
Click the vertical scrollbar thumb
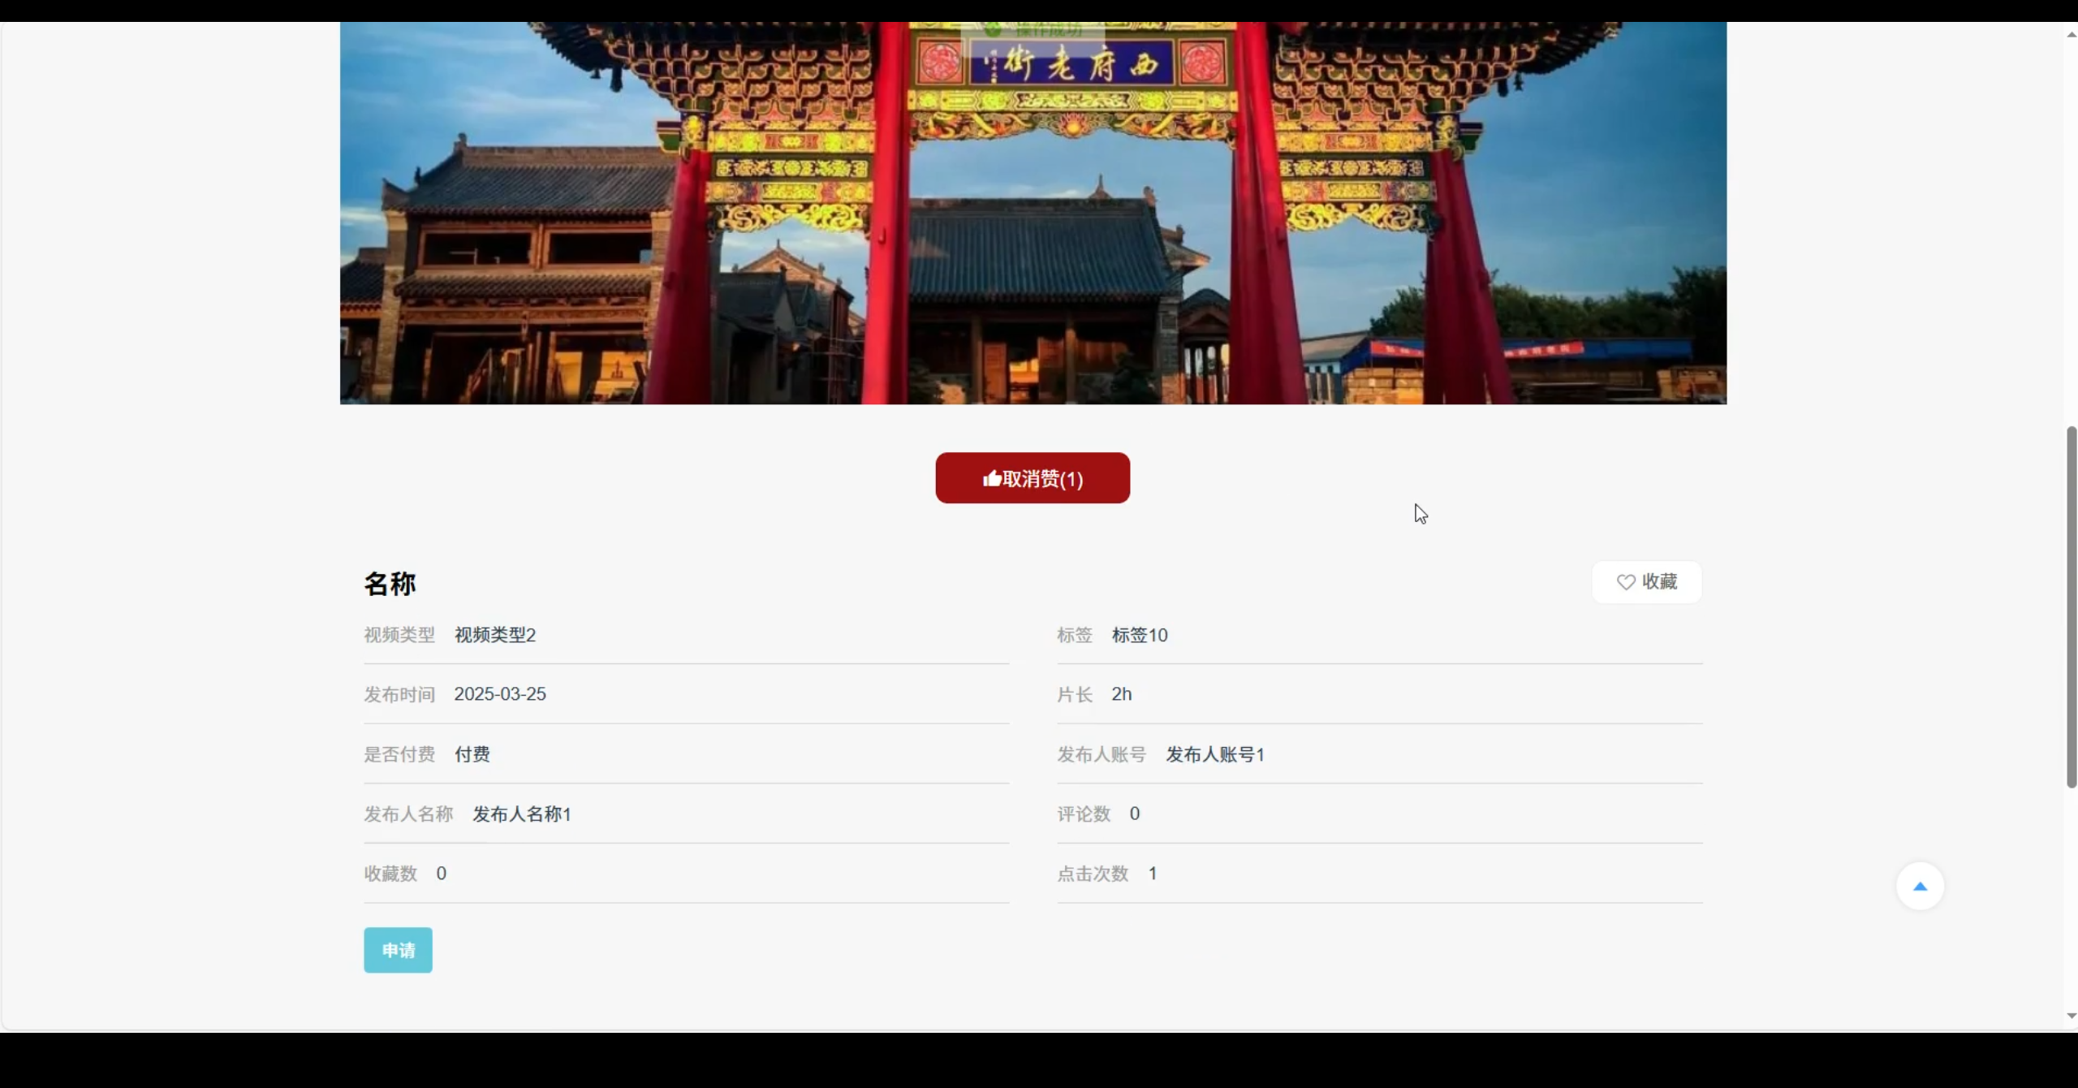point(2072,606)
